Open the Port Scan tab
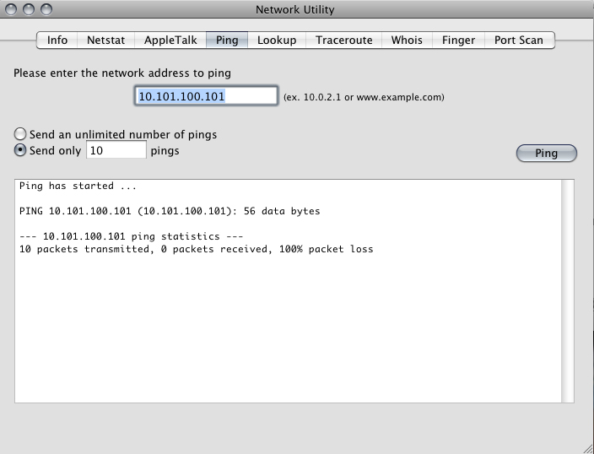 tap(519, 40)
